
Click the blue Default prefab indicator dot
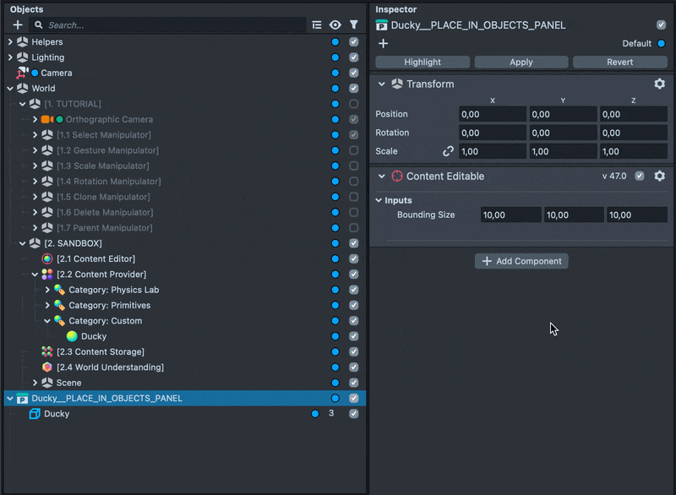click(x=661, y=44)
